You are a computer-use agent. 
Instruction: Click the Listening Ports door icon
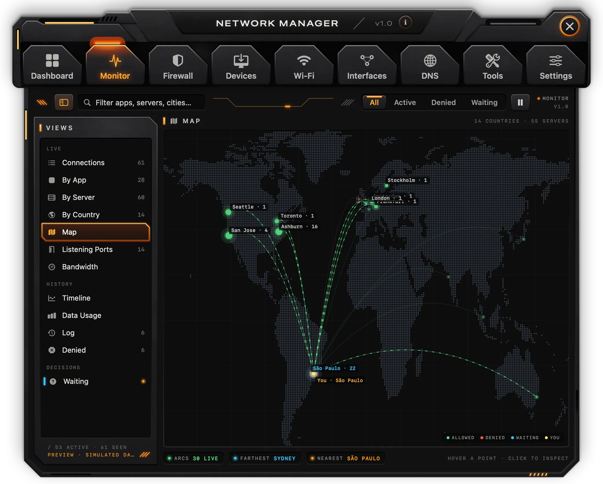(52, 249)
